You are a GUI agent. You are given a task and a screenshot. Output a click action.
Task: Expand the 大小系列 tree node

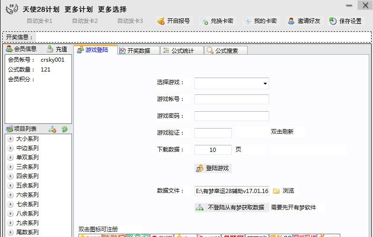click(10, 139)
